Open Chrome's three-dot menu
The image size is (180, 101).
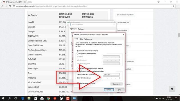pyautogui.click(x=178, y=6)
